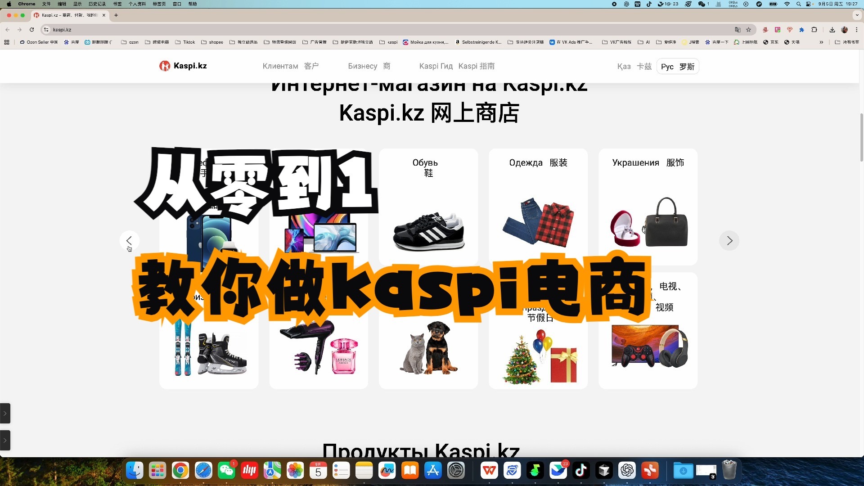The width and height of the screenshot is (864, 486).
Task: Open 文件 menu in macOS menu bar
Action: click(46, 4)
